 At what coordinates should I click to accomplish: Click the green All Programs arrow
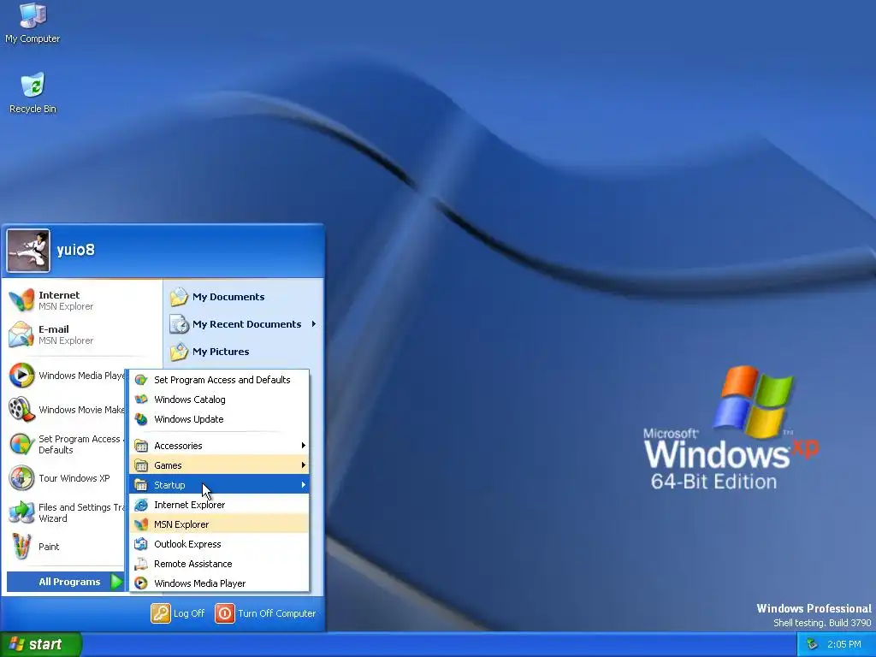coord(116,582)
